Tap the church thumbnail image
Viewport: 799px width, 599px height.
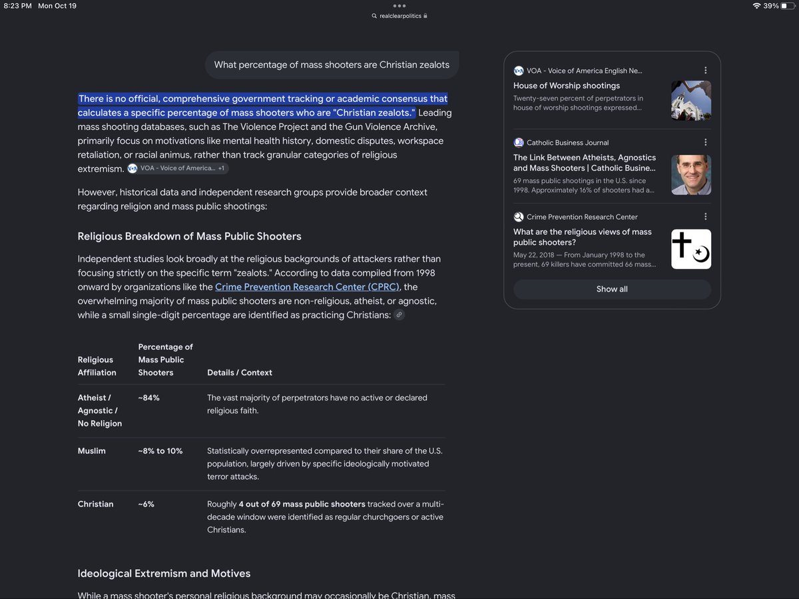(691, 100)
